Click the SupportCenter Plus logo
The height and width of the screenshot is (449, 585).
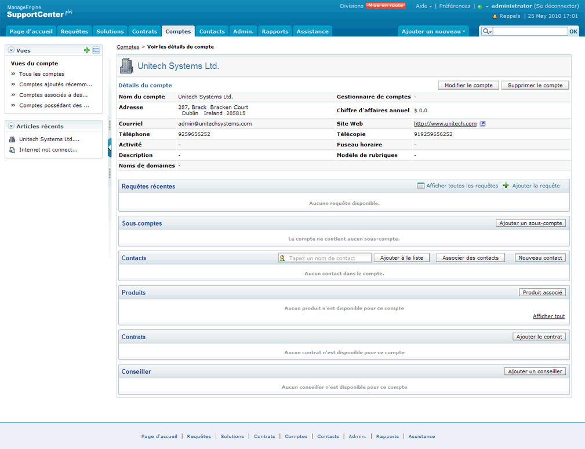[x=39, y=12]
